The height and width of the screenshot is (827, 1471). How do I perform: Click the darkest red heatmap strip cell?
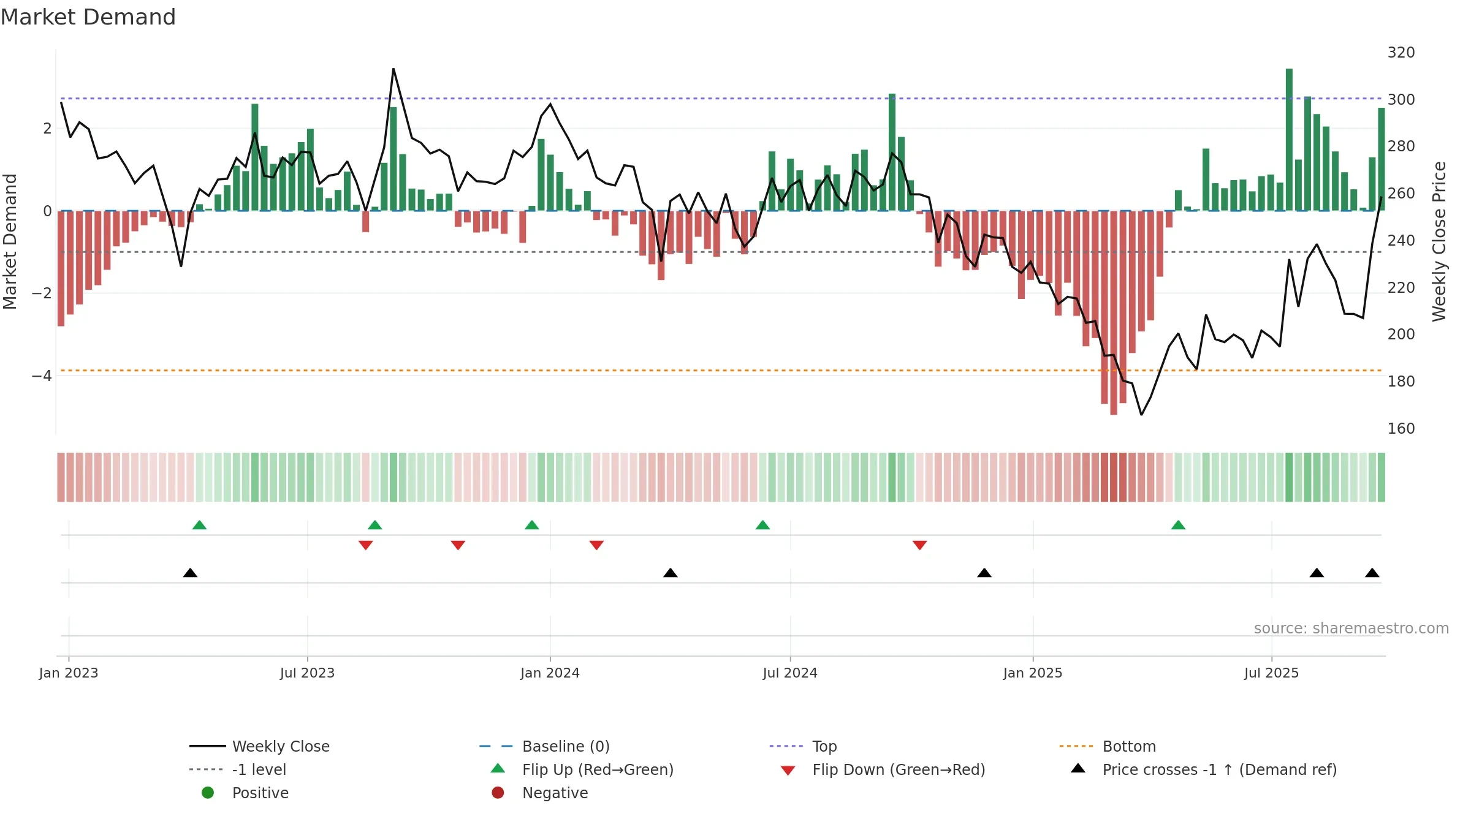(x=1114, y=477)
